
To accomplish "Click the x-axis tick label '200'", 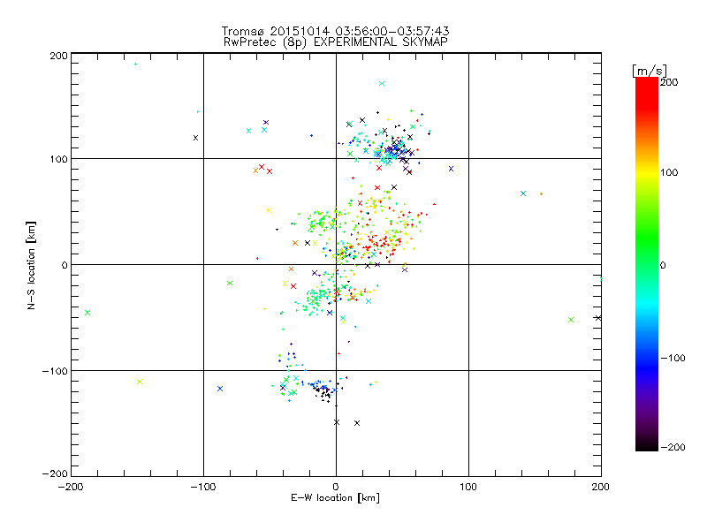I will (x=601, y=487).
